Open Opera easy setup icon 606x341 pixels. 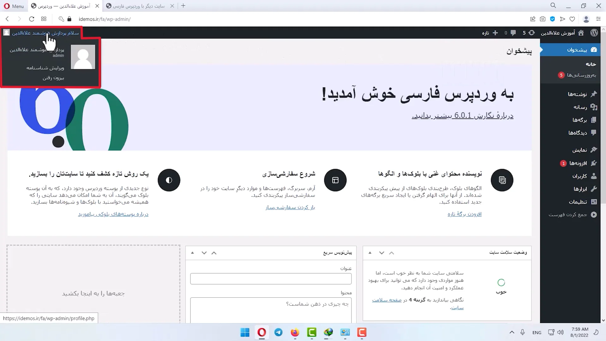click(x=598, y=19)
